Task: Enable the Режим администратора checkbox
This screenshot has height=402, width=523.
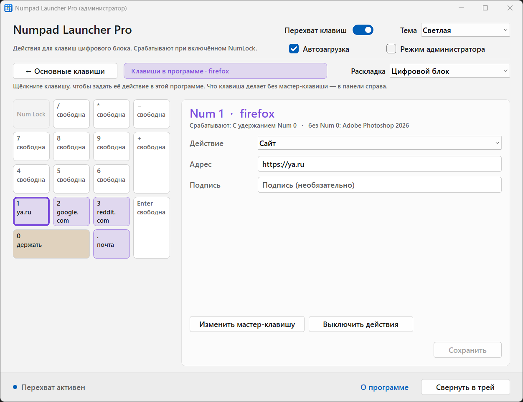Action: coord(391,49)
